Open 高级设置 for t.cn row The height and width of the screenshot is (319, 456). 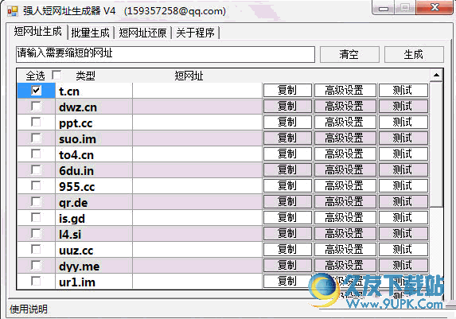tap(345, 91)
